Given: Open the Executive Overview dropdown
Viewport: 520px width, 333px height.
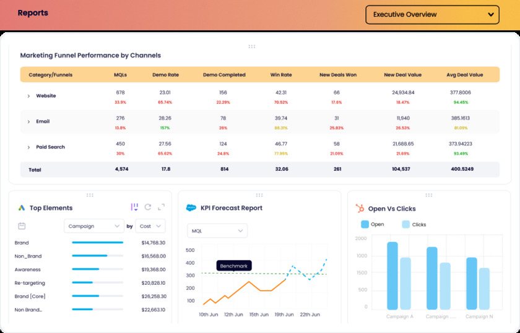Looking at the screenshot, I should [432, 15].
